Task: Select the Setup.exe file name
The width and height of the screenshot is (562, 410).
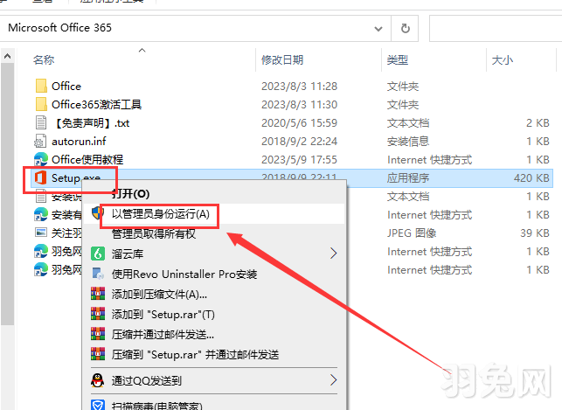Action: coord(76,177)
